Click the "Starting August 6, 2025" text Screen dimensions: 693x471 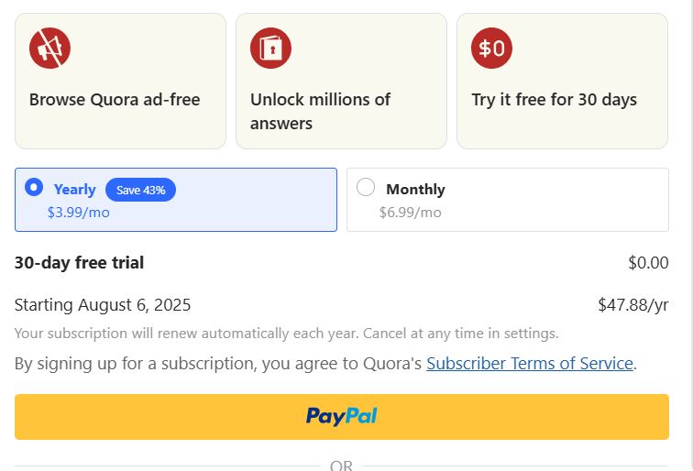pyautogui.click(x=103, y=305)
